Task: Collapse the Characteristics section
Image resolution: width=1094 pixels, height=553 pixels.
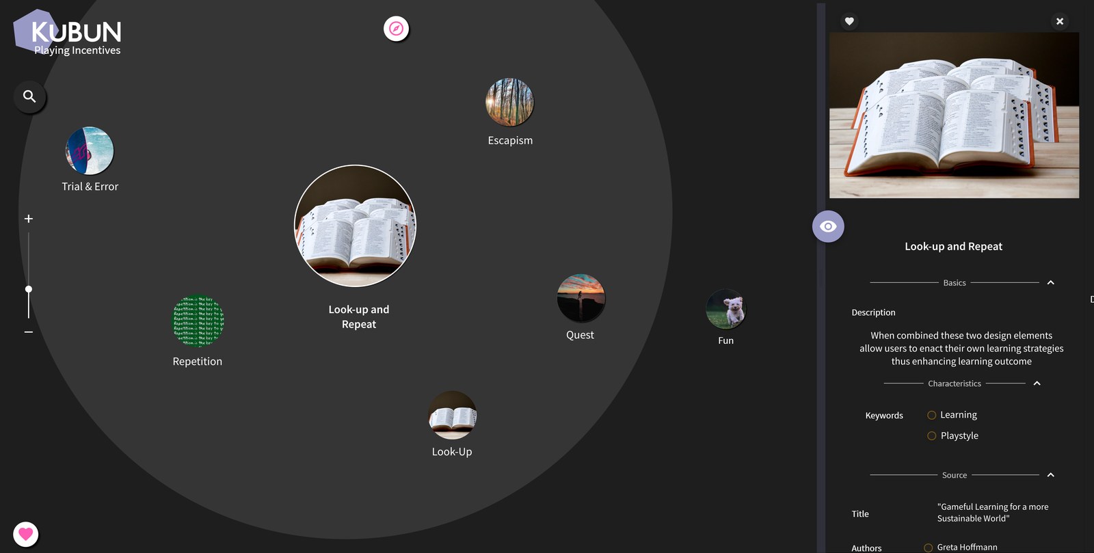Action: coord(1037,383)
